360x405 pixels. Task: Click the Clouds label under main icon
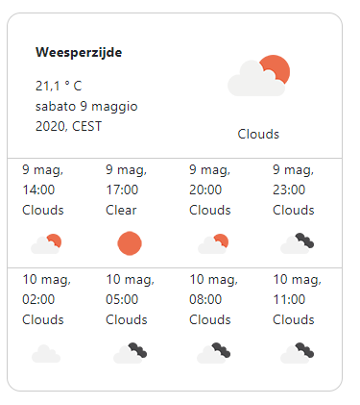[258, 134]
